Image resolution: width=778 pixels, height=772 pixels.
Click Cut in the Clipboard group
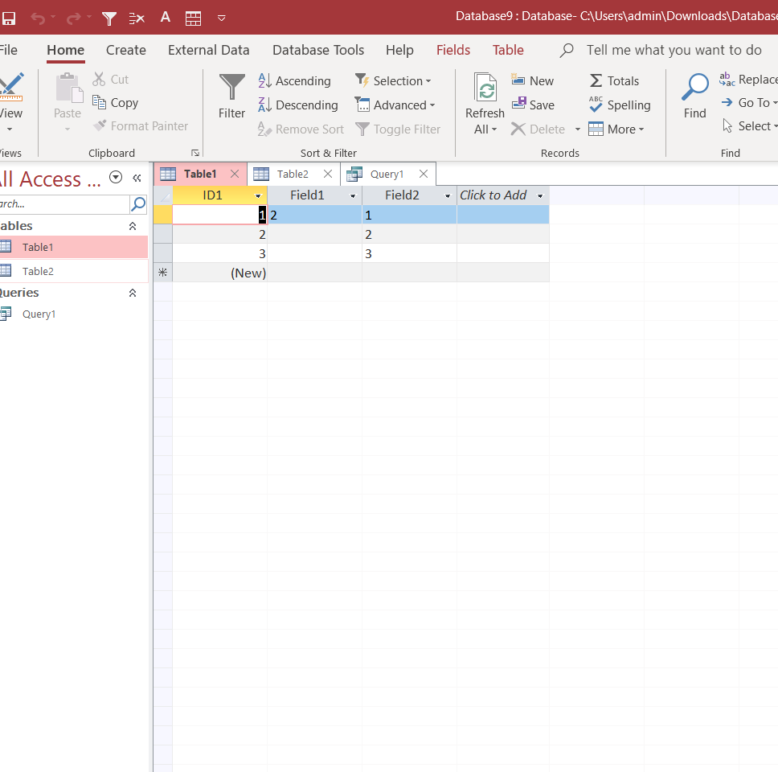tap(110, 80)
